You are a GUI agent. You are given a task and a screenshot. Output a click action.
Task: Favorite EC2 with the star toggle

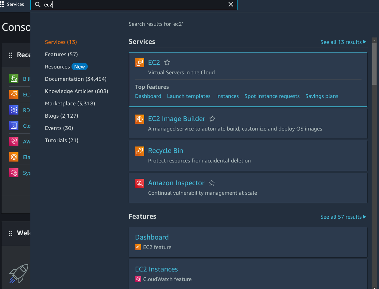coord(167,63)
